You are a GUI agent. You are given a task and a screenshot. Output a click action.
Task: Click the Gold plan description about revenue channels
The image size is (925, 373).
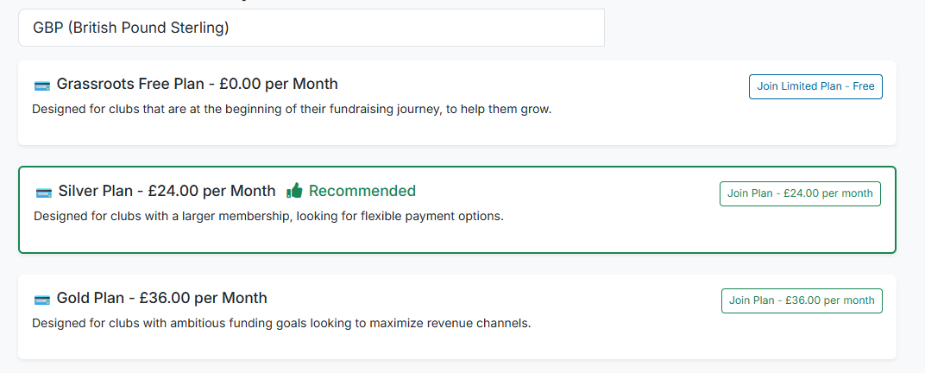[281, 324]
